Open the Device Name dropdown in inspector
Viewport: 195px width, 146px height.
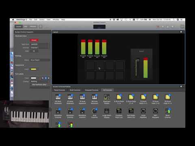[39, 44]
